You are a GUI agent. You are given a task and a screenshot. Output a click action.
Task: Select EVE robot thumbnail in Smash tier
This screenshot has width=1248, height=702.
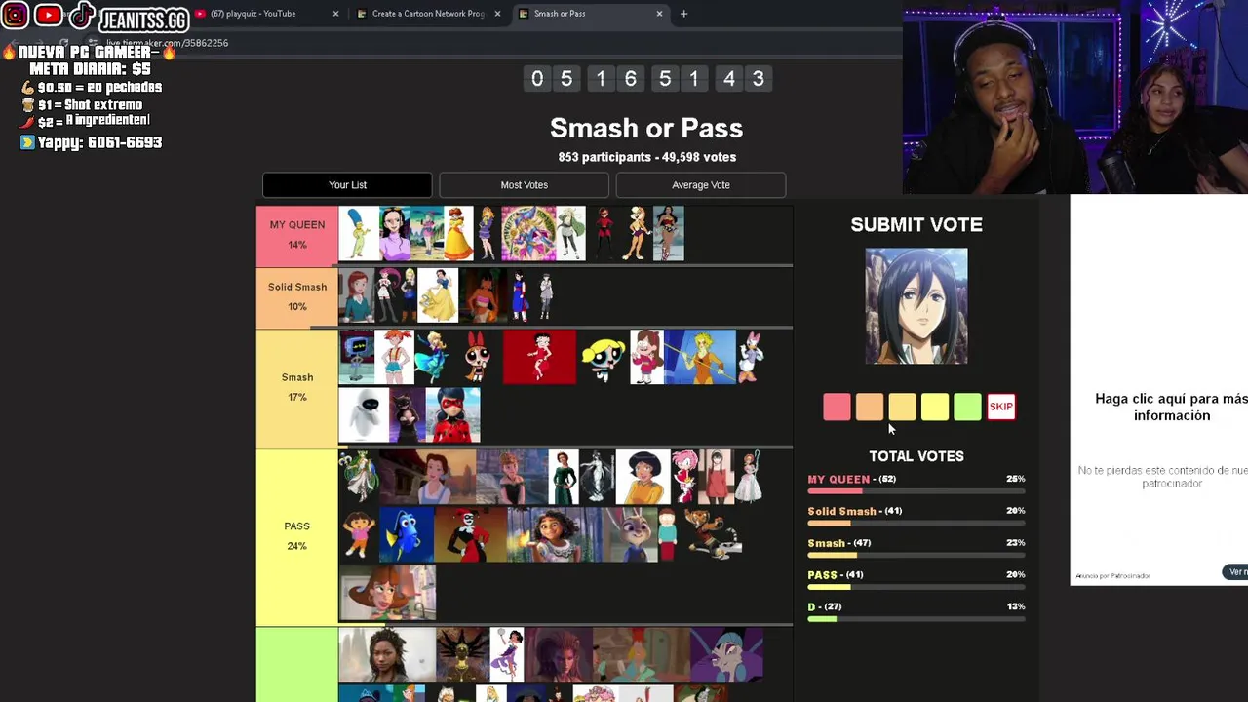coord(364,414)
